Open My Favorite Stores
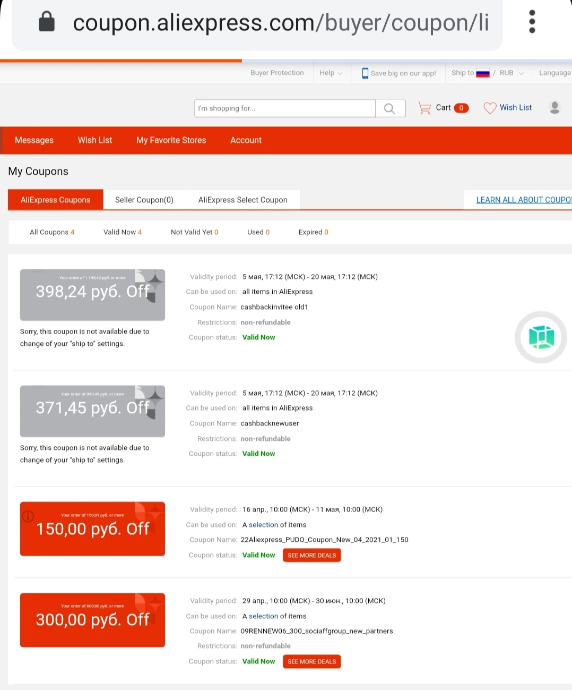The image size is (572, 690). tap(171, 140)
